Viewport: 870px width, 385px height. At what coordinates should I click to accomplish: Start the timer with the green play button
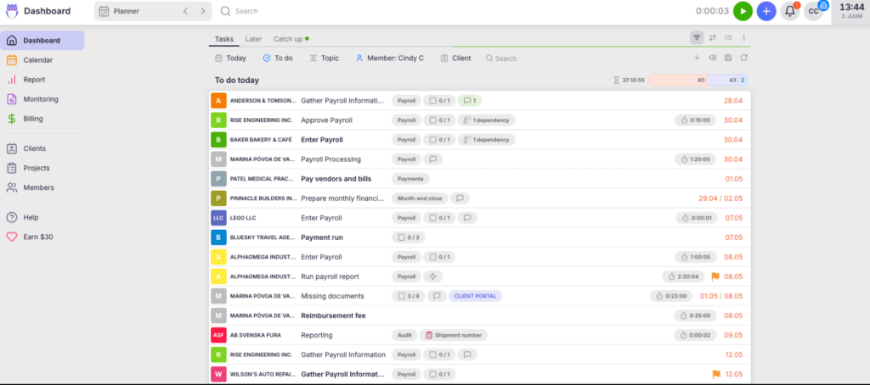[x=743, y=11]
